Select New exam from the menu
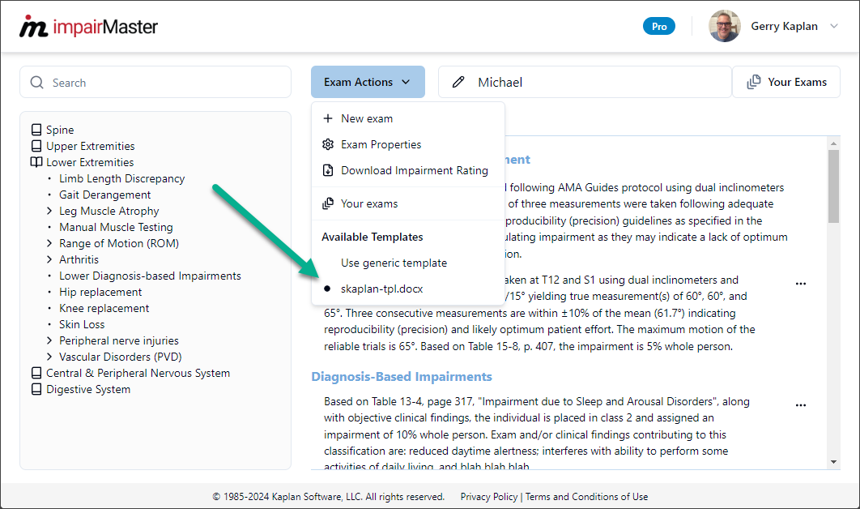860x509 pixels. [x=408, y=118]
